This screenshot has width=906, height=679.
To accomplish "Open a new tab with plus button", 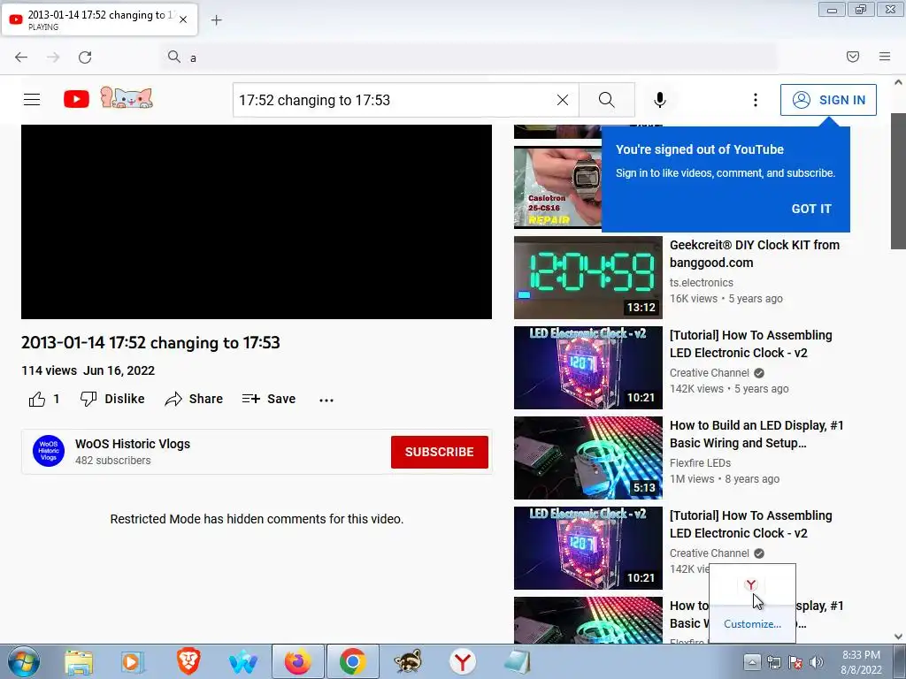I will pyautogui.click(x=216, y=20).
